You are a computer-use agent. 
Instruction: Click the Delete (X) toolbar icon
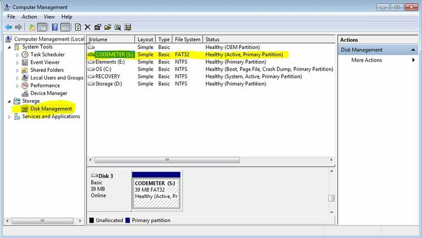88,27
